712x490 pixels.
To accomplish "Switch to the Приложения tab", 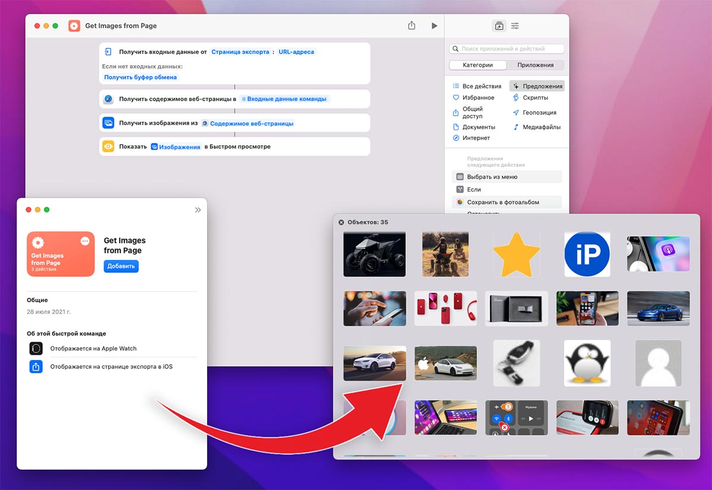I will point(535,65).
